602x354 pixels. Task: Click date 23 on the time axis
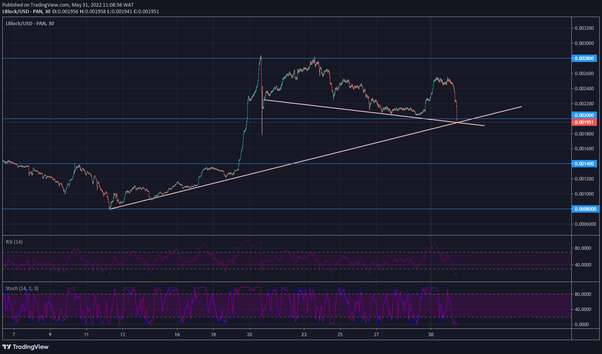[304, 335]
